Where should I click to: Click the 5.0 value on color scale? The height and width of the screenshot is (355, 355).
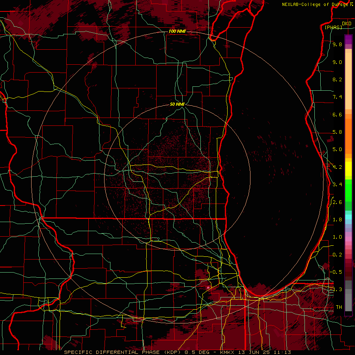(x=337, y=149)
